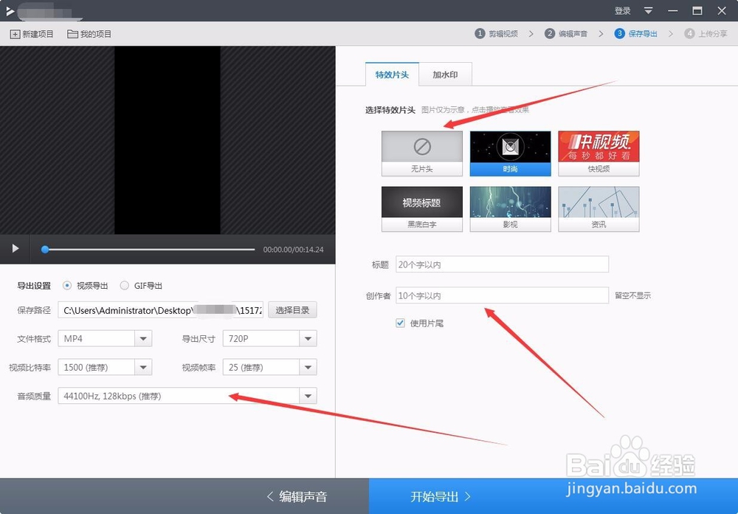Play the video preview
738x514 pixels.
[14, 249]
